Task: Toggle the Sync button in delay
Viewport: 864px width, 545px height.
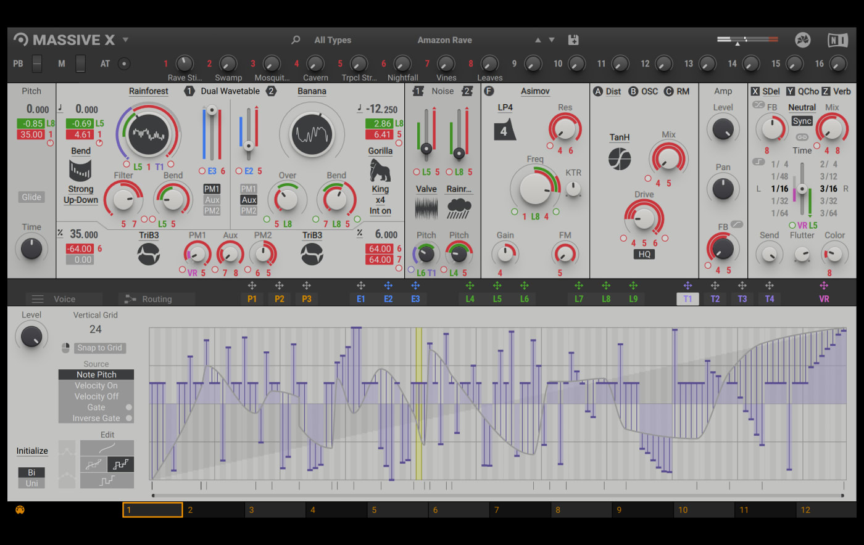Action: pos(802,121)
